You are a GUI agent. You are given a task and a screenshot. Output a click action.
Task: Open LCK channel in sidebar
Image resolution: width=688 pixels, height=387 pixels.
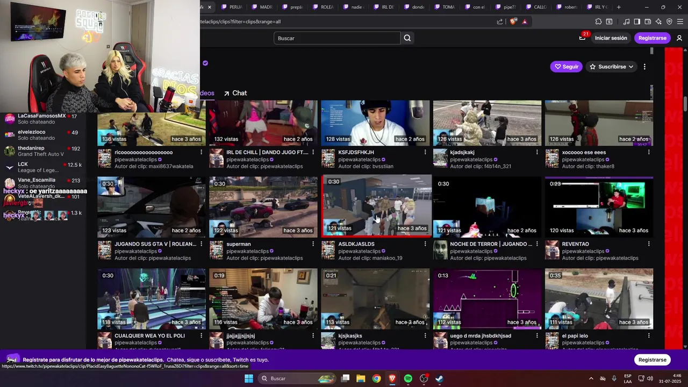[43, 167]
